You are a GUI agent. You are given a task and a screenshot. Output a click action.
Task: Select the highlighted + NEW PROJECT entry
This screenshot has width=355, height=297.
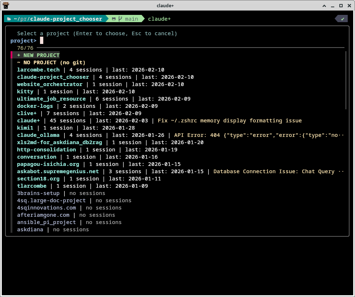tap(38, 55)
